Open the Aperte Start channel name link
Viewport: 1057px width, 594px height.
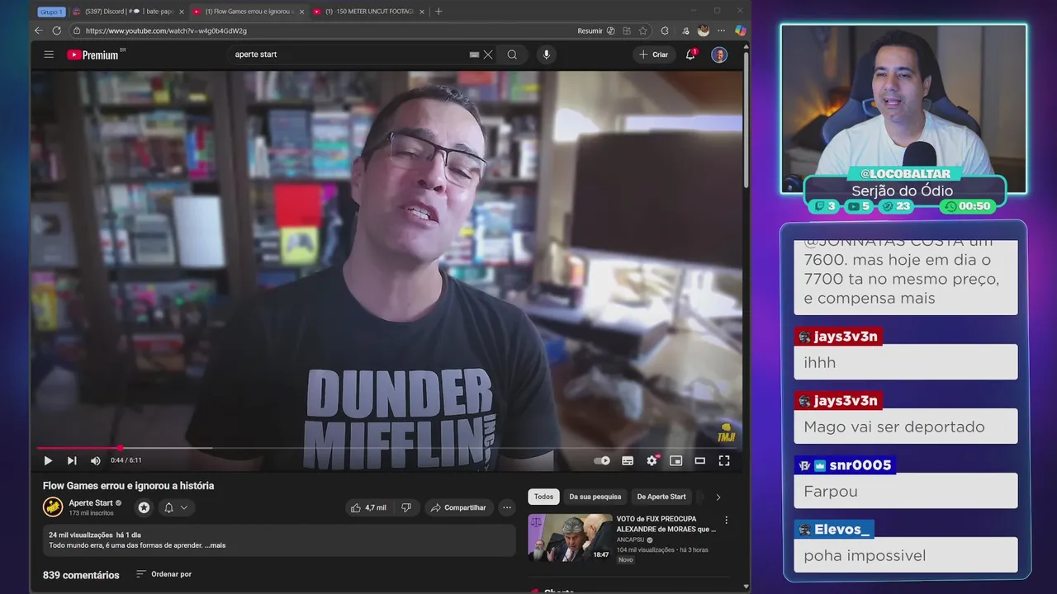(91, 502)
